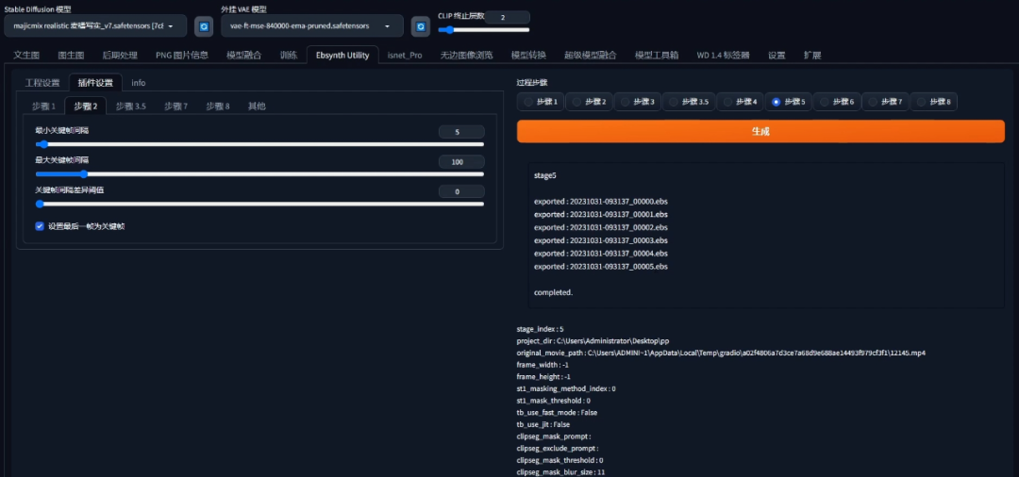
Task: Select the 步骤 2 radio under 过程步骤
Action: (589, 102)
